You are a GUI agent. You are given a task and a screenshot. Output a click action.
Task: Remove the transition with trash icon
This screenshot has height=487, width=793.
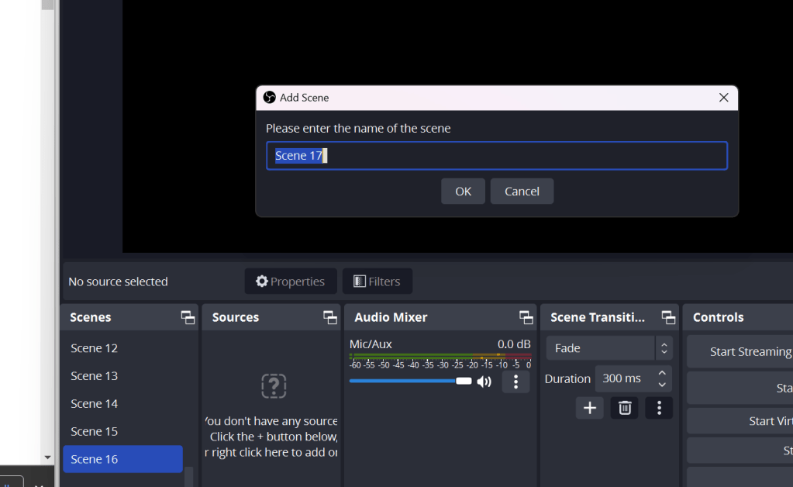coord(624,408)
